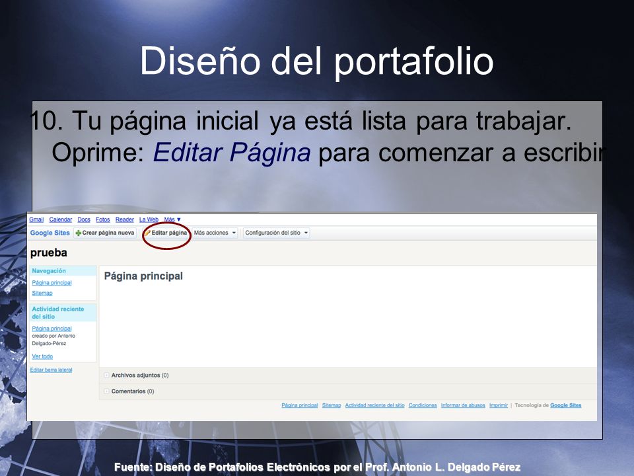Screen dimensions: 634x476
Task: Open the Fotos link
Action: pyautogui.click(x=103, y=219)
